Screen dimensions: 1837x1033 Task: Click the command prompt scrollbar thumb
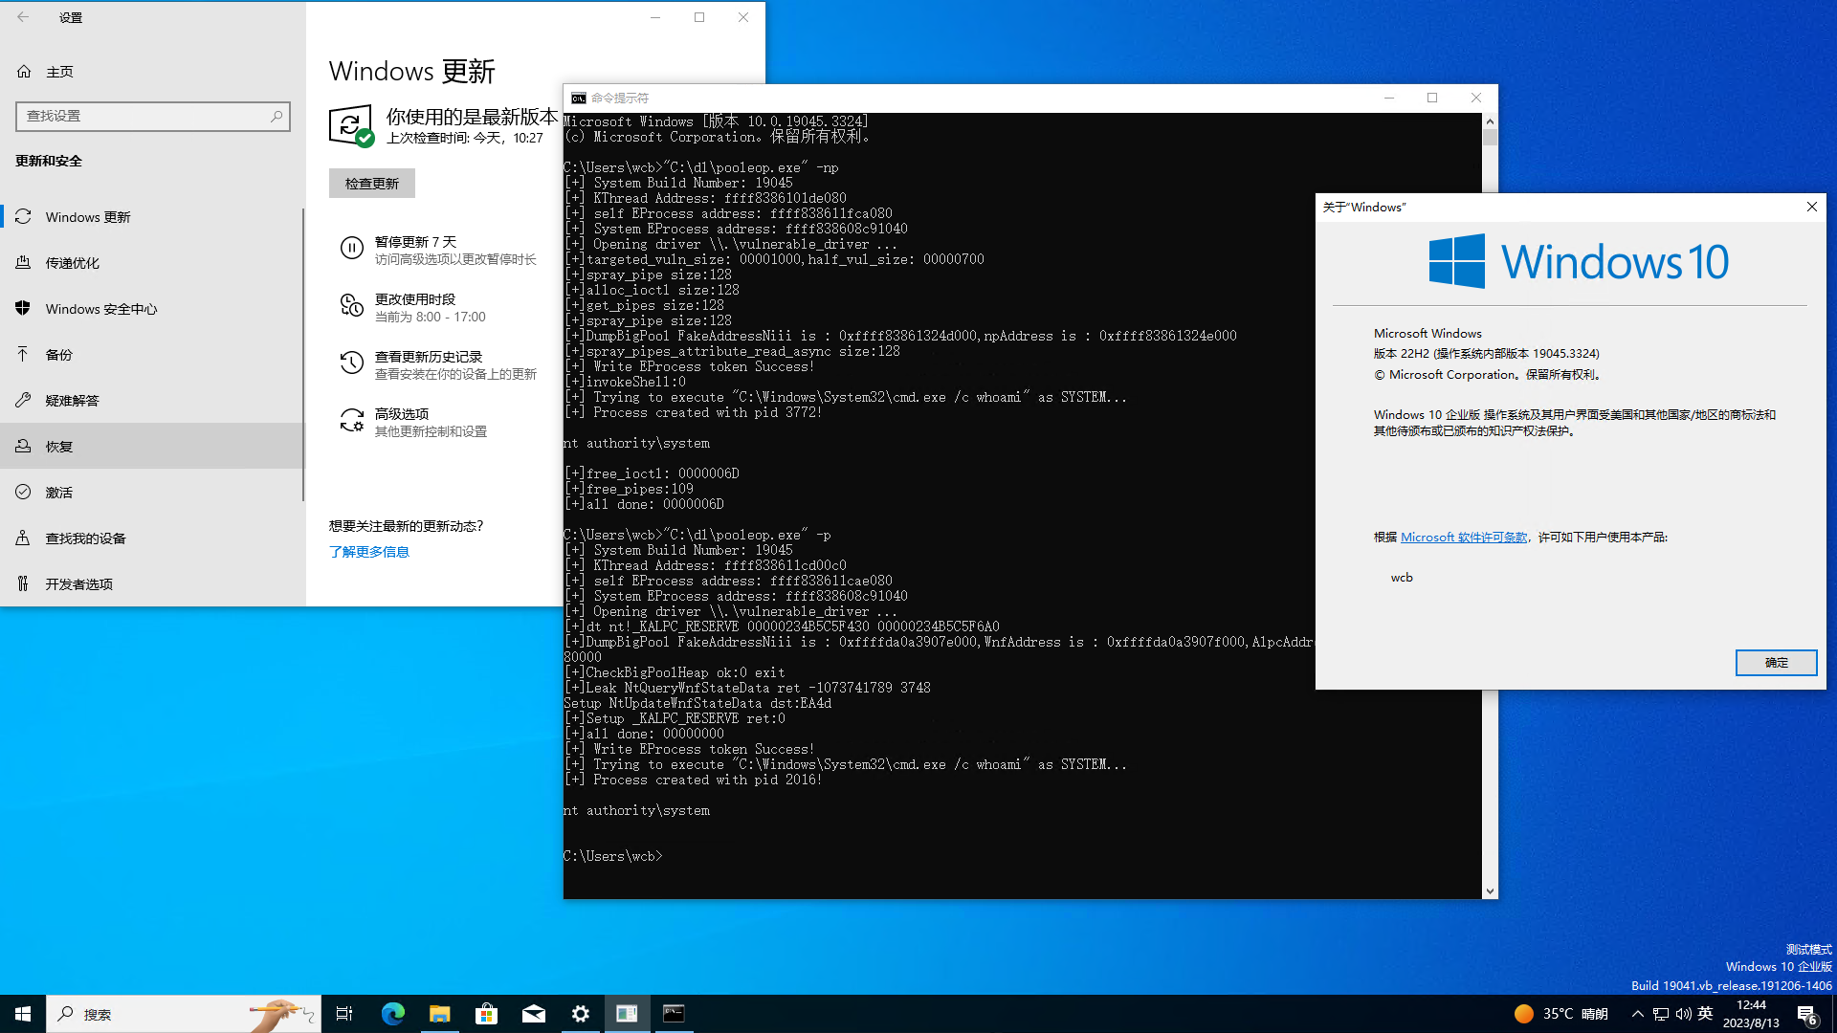(1490, 138)
